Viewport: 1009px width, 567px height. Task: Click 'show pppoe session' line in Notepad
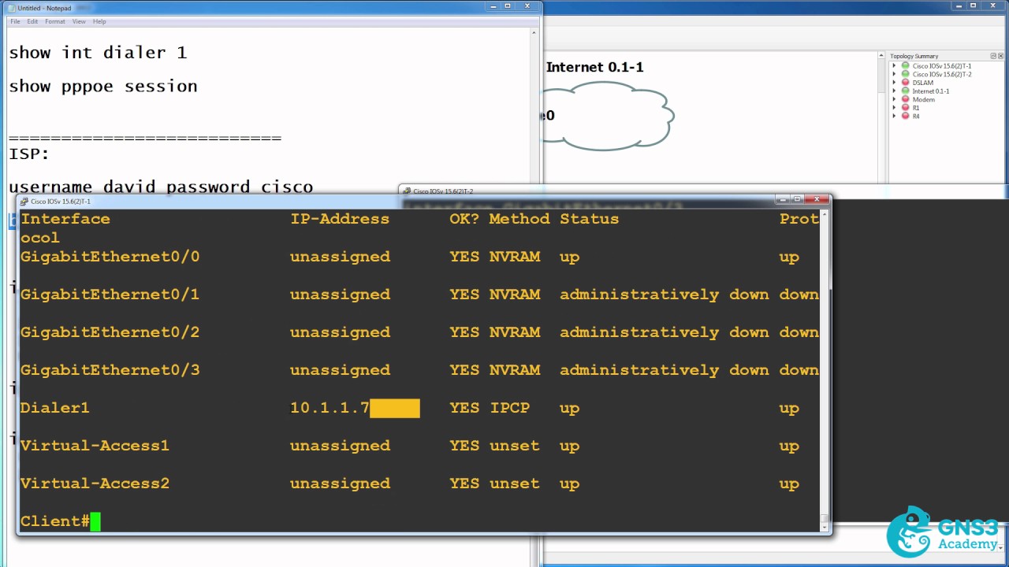pos(103,87)
